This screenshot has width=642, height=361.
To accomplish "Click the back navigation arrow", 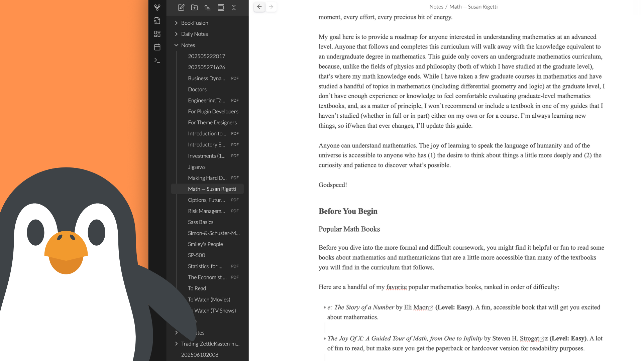I will [259, 7].
